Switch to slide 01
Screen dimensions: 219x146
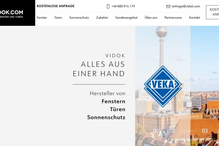tap(156, 131)
